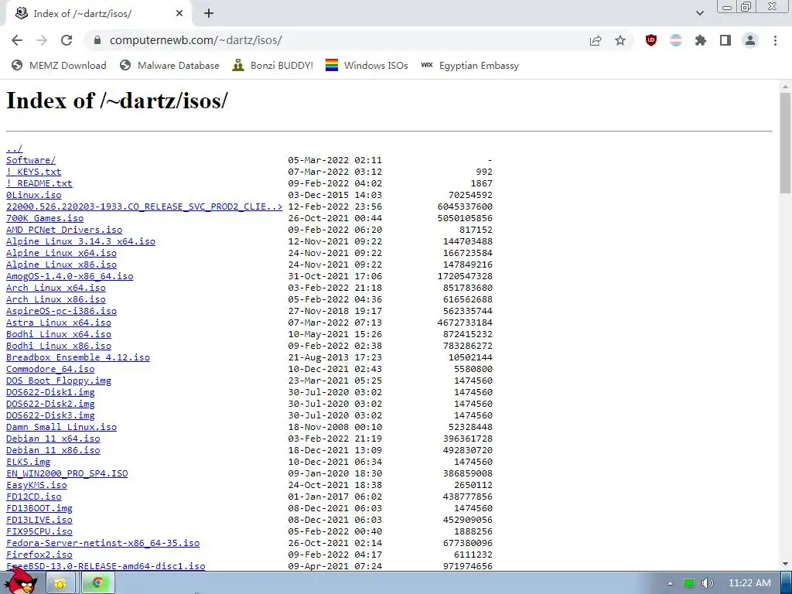Download EasyKMS.iso

(x=36, y=486)
